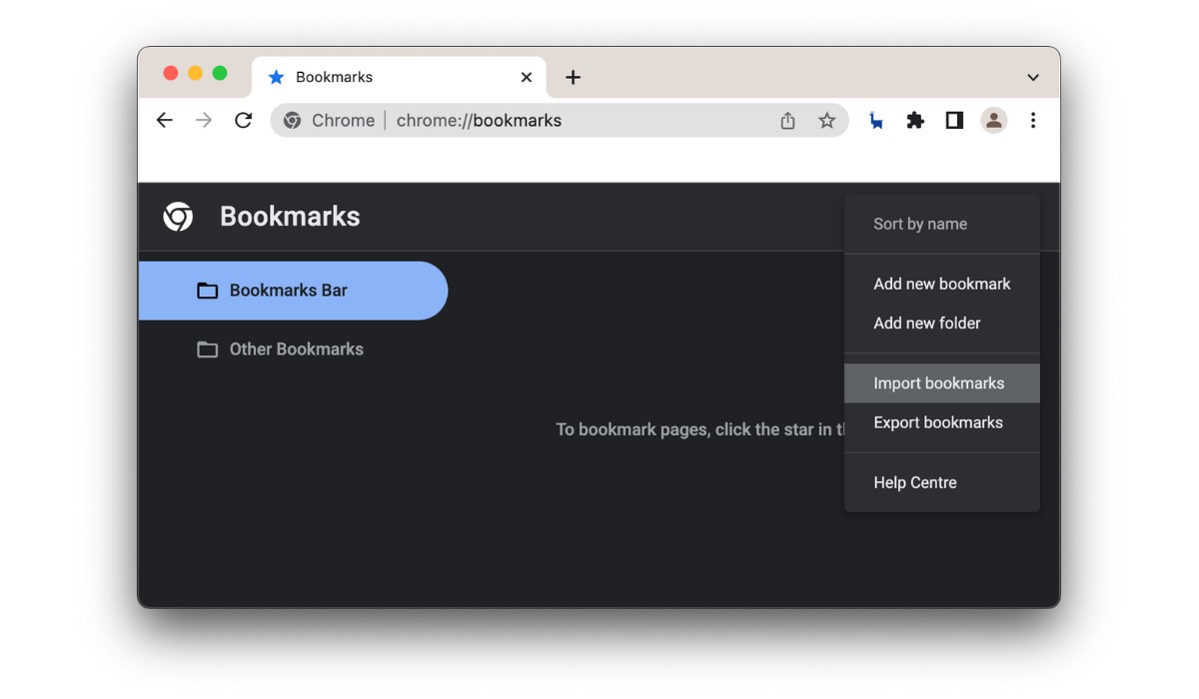Go back with the left arrow
1199x699 pixels.
(x=165, y=121)
